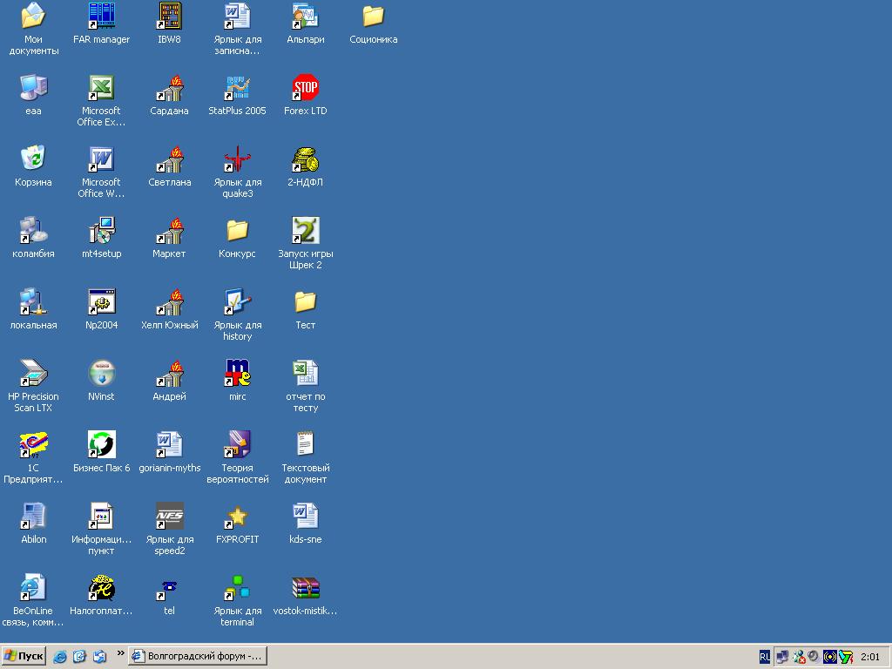Switch to Волгоградский форум taskbar window
The height and width of the screenshot is (669, 892).
198,656
